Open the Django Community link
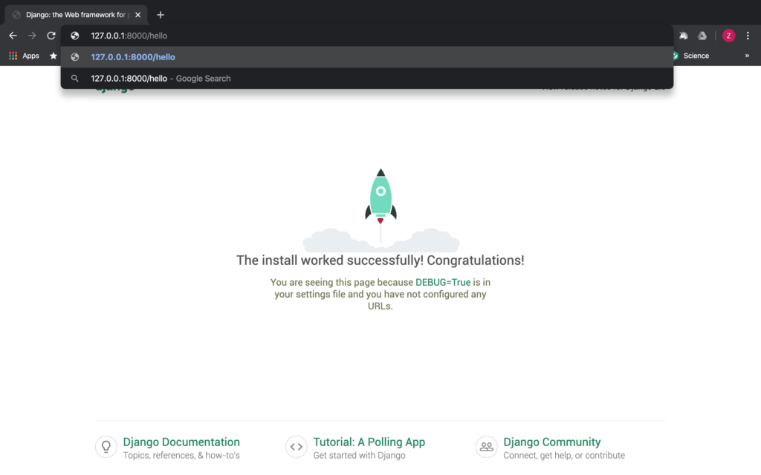This screenshot has width=761, height=475. coord(552,442)
